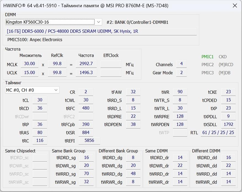The width and height of the screenshot is (242, 192).
Task: Click the tWRWR_dd value 14
Action: click(x=228, y=182)
